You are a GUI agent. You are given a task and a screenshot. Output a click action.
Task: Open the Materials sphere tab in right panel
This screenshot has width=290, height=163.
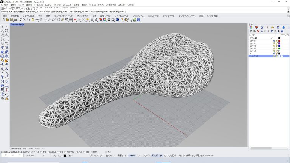[x=262, y=27]
